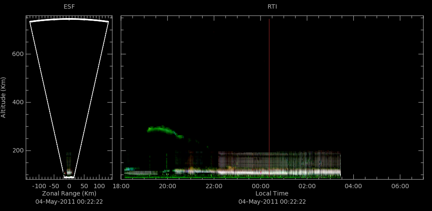Click the 400 altitude tick label
Screen dimensions: 432x211
pos(18,102)
